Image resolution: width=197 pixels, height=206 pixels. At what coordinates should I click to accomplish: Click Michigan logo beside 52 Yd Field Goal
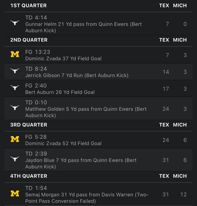(15, 139)
